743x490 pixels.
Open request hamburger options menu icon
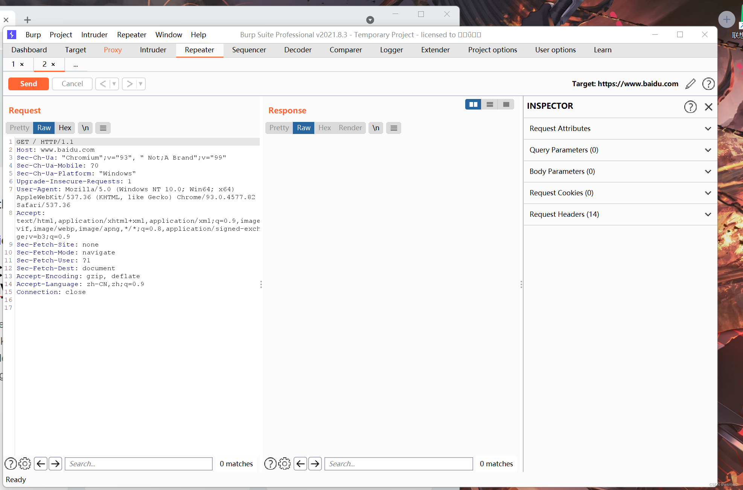[x=103, y=128]
